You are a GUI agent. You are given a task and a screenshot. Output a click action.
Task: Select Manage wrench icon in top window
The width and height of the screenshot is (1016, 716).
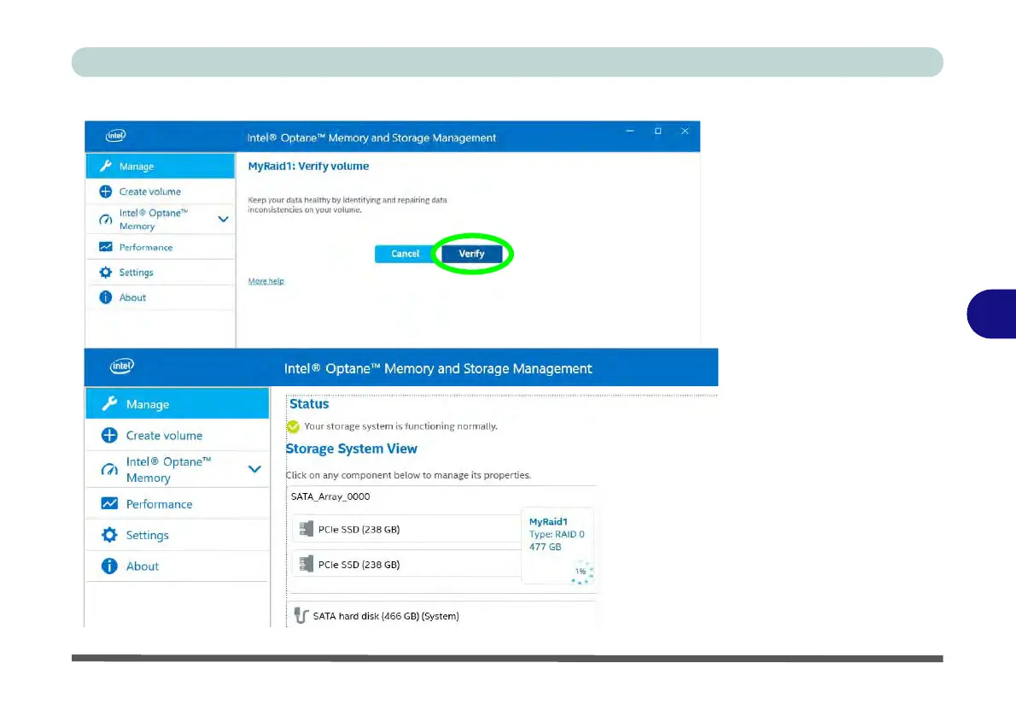106,166
